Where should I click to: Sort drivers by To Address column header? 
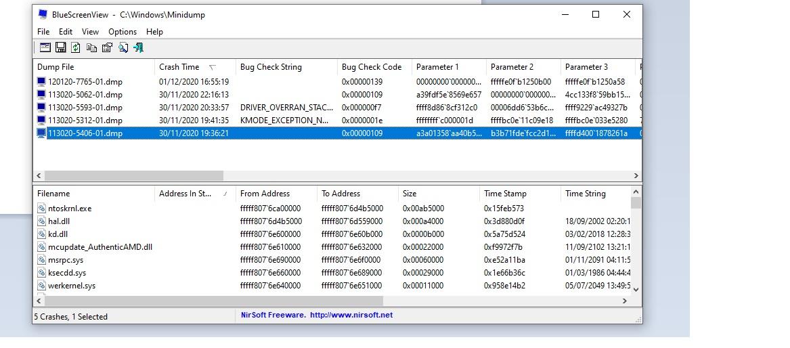[357, 194]
